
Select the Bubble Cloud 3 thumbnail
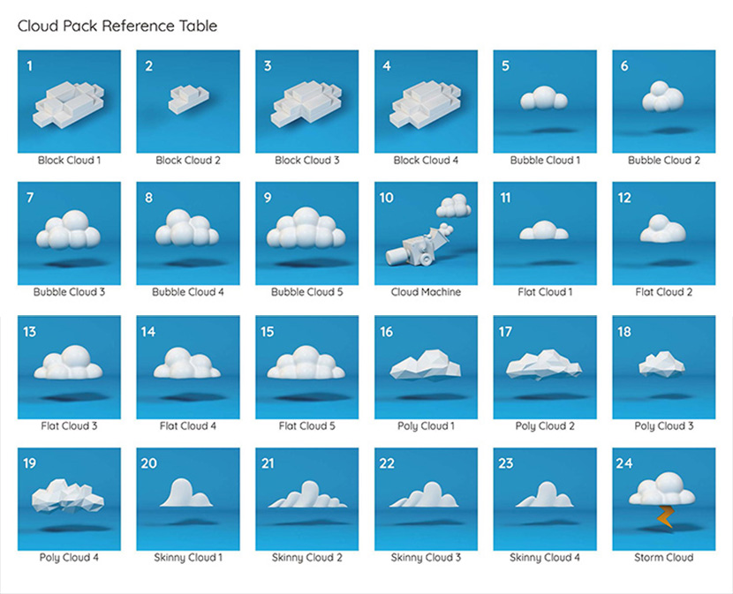69,233
